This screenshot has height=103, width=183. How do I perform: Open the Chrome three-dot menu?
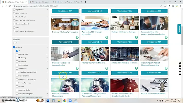[181, 6]
